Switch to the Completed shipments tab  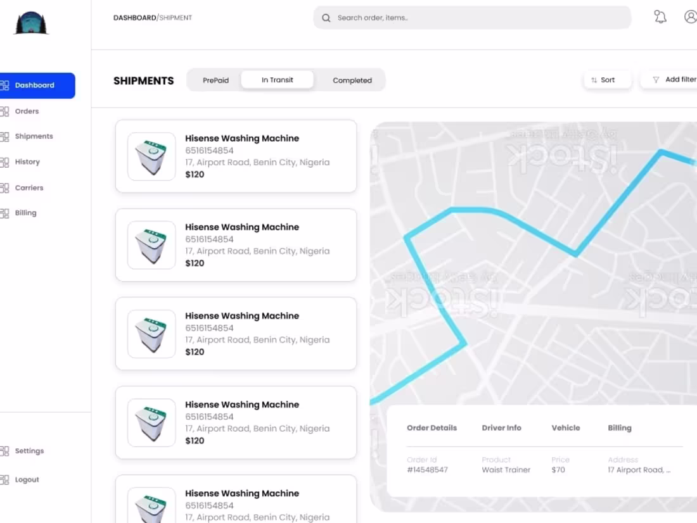click(x=352, y=80)
